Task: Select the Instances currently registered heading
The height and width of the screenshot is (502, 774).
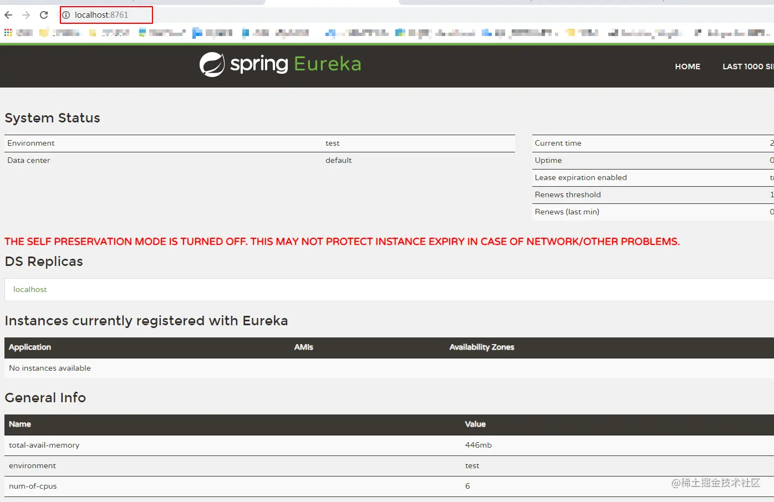Action: pos(146,321)
